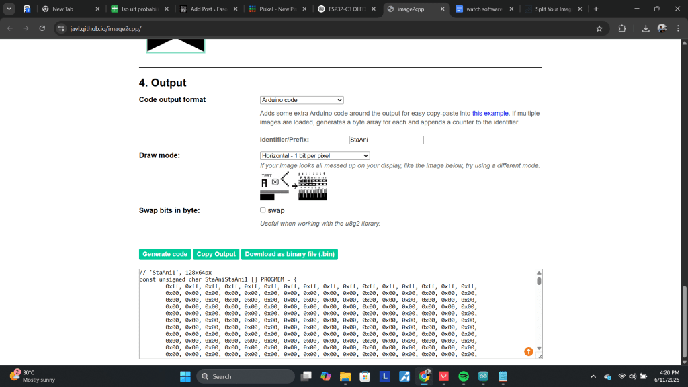Open the Chrome downloads icon
Viewport: 688px width, 387px height.
[646, 29]
